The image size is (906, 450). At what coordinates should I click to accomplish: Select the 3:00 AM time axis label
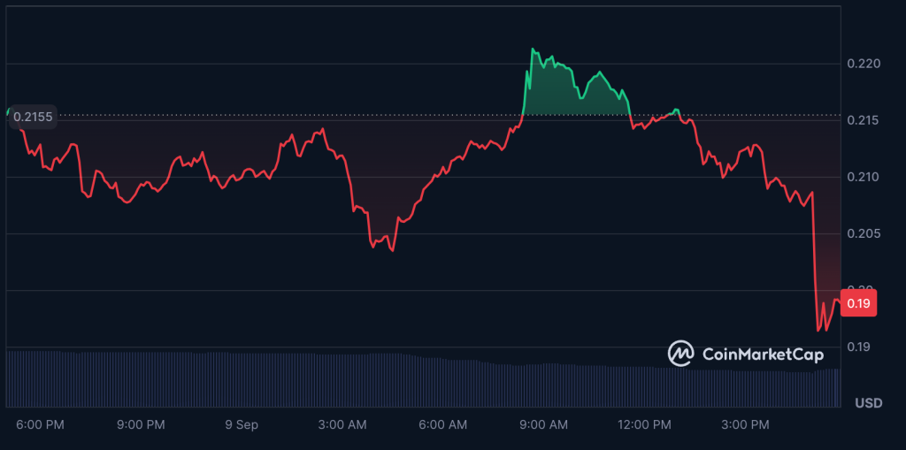pos(342,425)
